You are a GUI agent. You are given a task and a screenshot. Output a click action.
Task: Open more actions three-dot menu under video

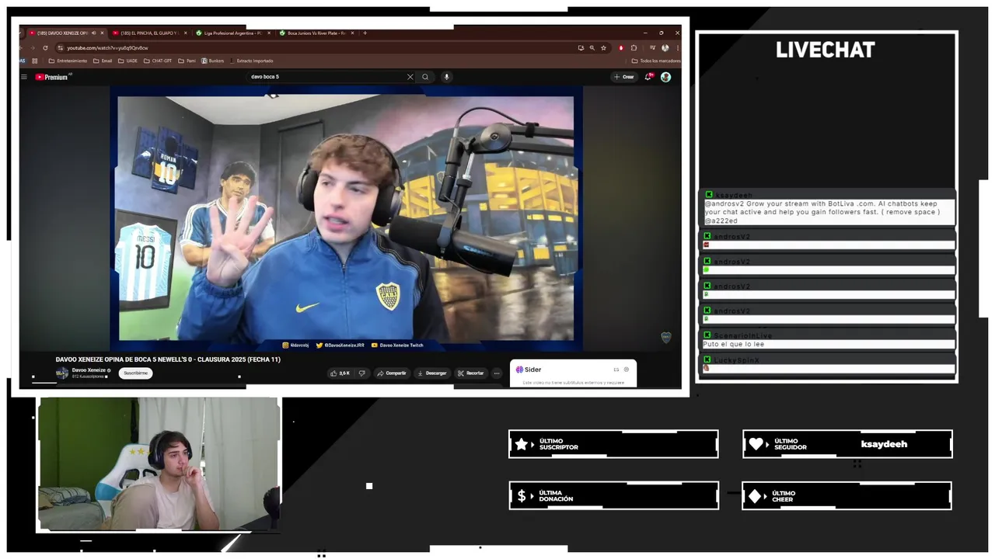(497, 373)
